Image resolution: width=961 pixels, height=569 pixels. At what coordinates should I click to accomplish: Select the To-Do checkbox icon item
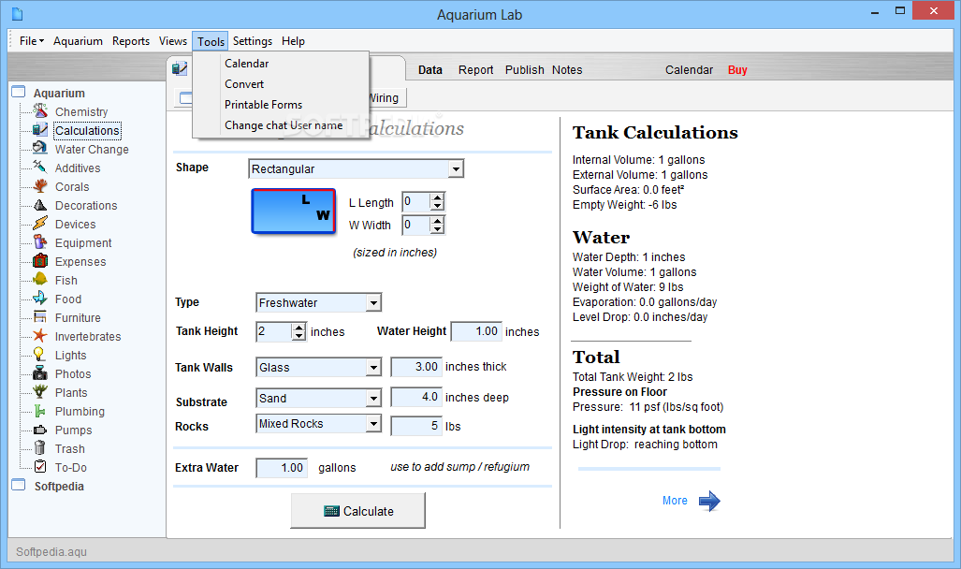(40, 467)
